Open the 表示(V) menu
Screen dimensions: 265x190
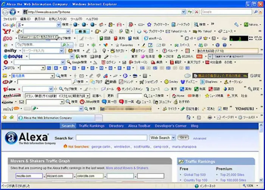(40, 19)
